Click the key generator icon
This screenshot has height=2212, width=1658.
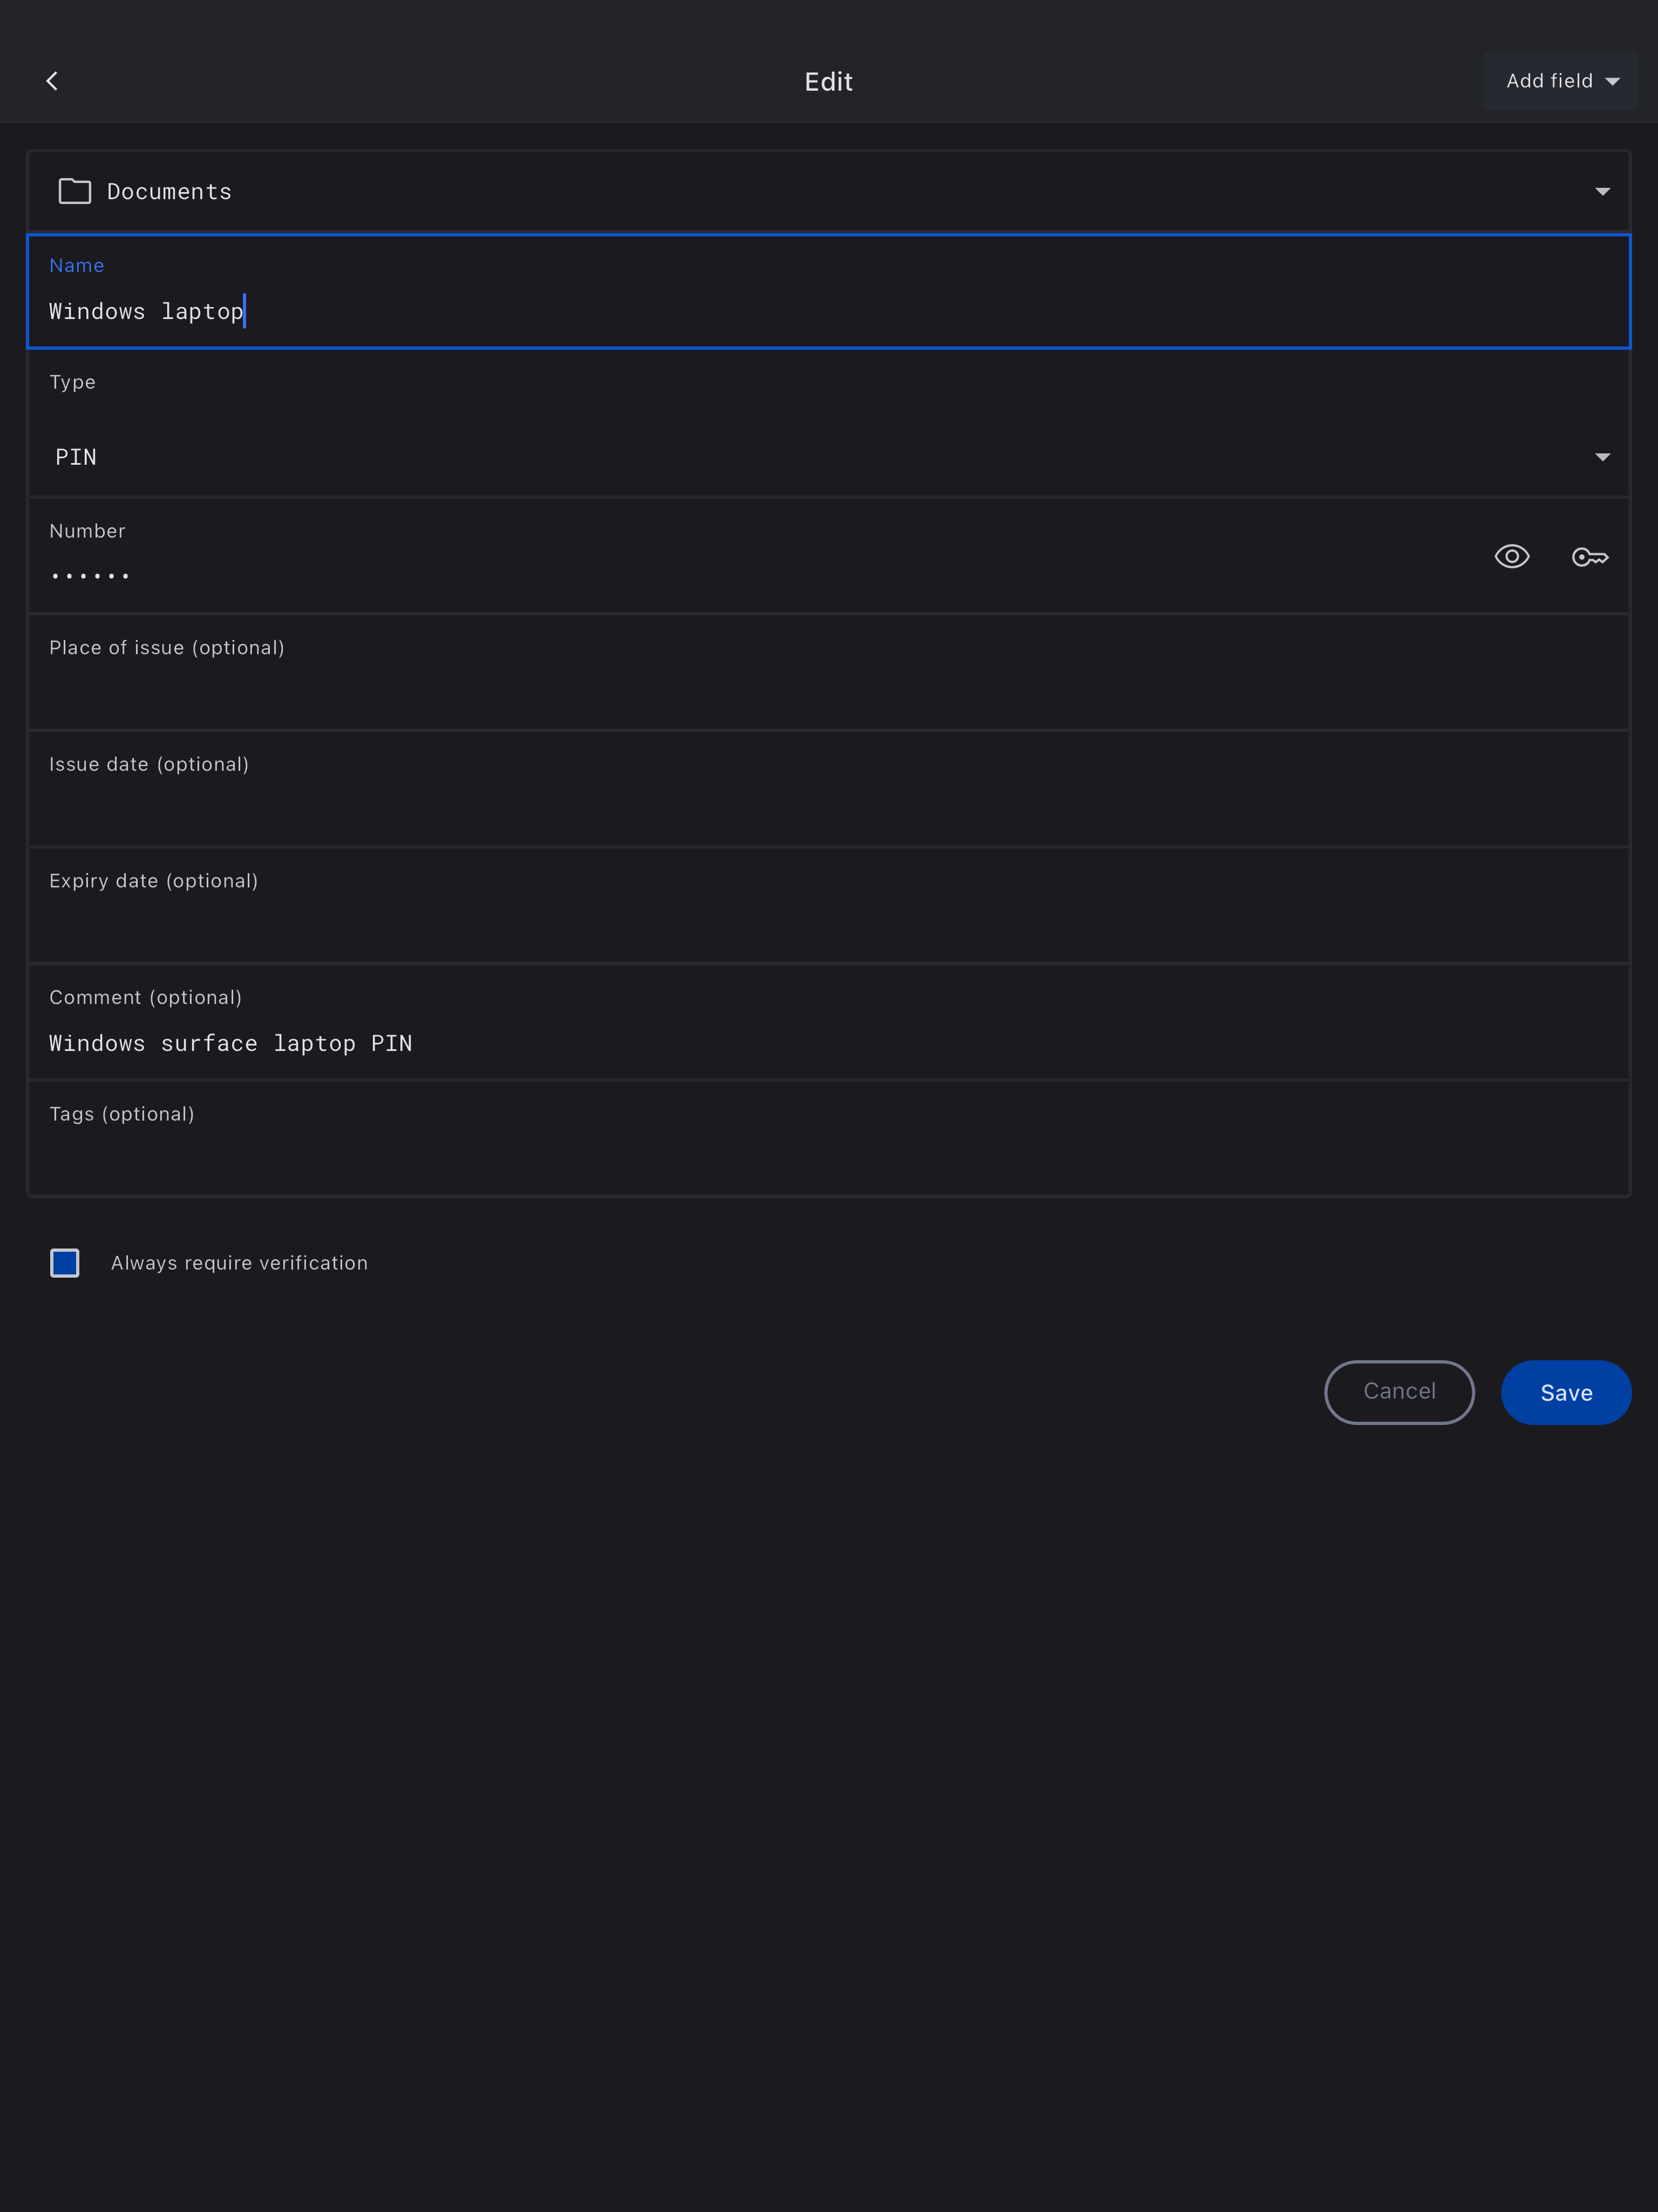point(1589,557)
